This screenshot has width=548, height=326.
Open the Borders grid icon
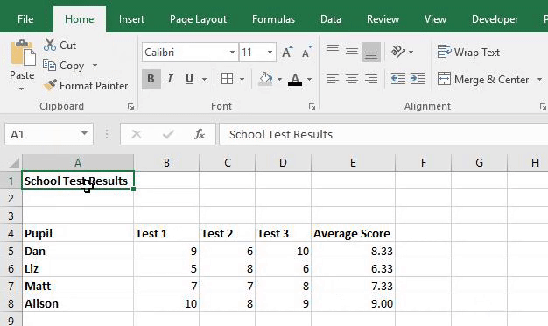click(227, 79)
